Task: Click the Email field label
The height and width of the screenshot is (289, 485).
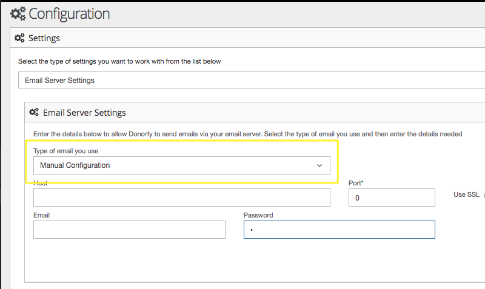Action: pos(41,215)
